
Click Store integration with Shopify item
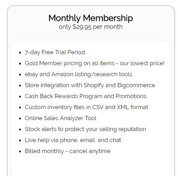coord(90,85)
